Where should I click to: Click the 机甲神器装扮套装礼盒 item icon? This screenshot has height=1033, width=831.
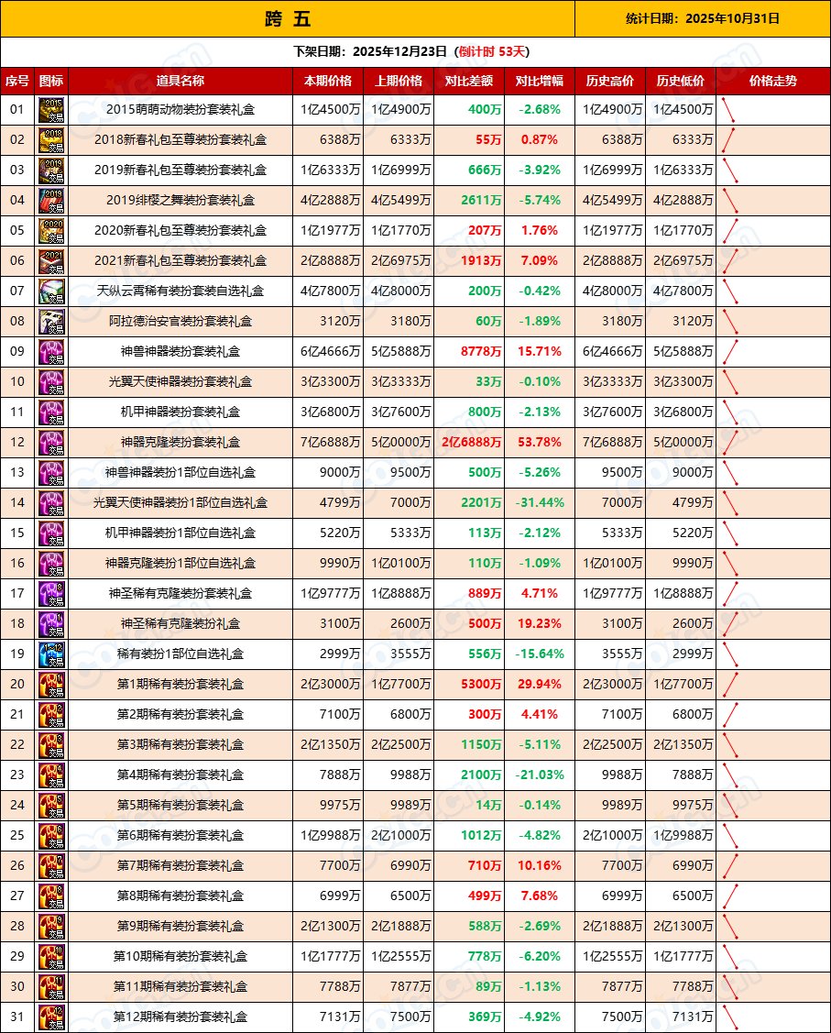coord(50,412)
